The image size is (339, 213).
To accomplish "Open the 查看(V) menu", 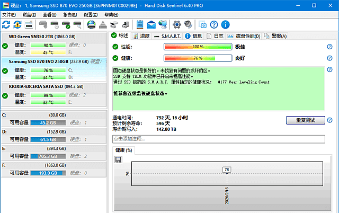I will coord(49,15).
